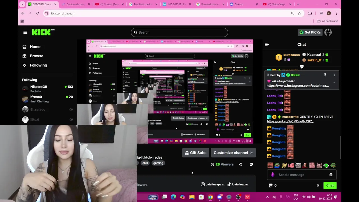Click the purple microphone icon in chat box
This screenshot has height=202, width=359.
272,175
